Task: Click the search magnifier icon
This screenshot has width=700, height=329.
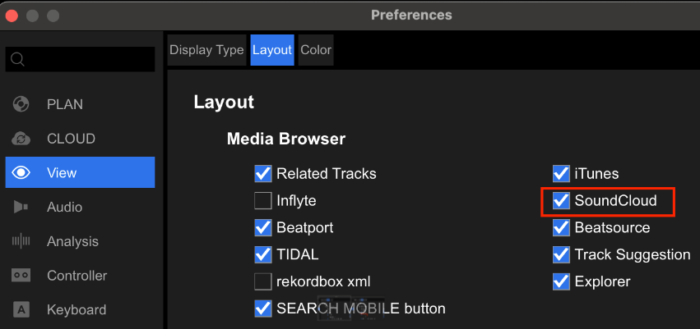Action: click(x=18, y=59)
